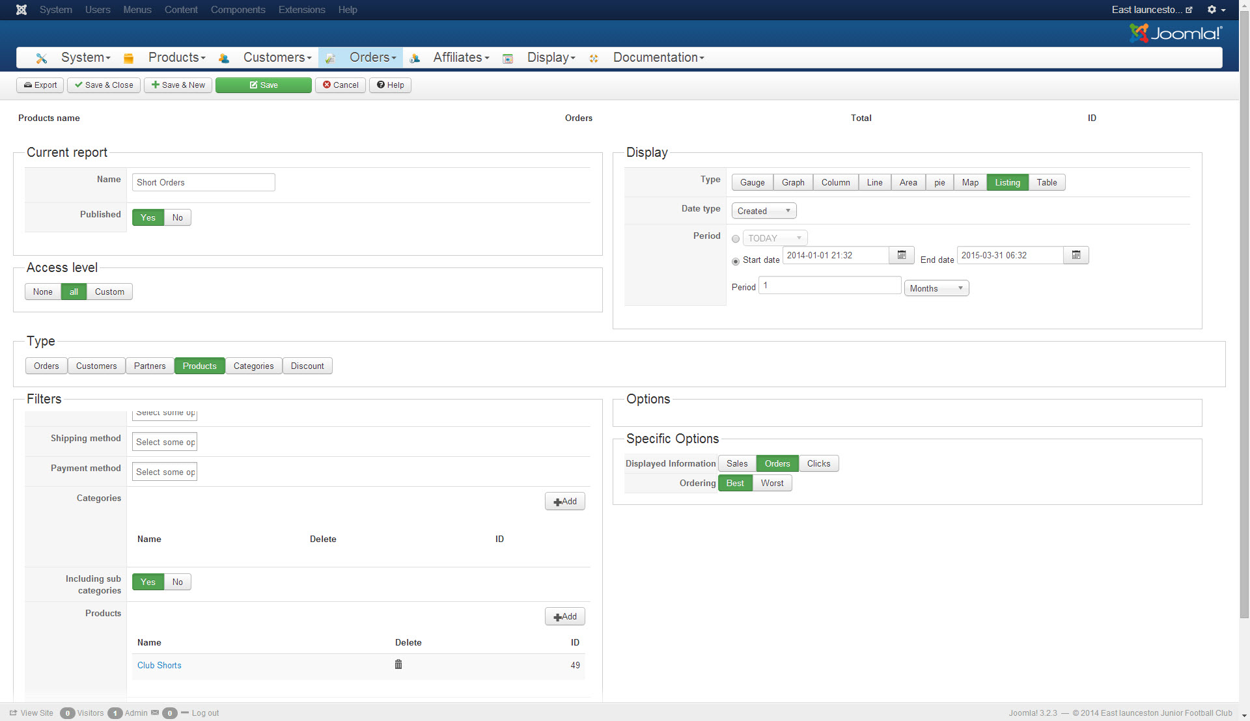Open Start date calendar picker icon
The image size is (1250, 721).
pos(902,255)
